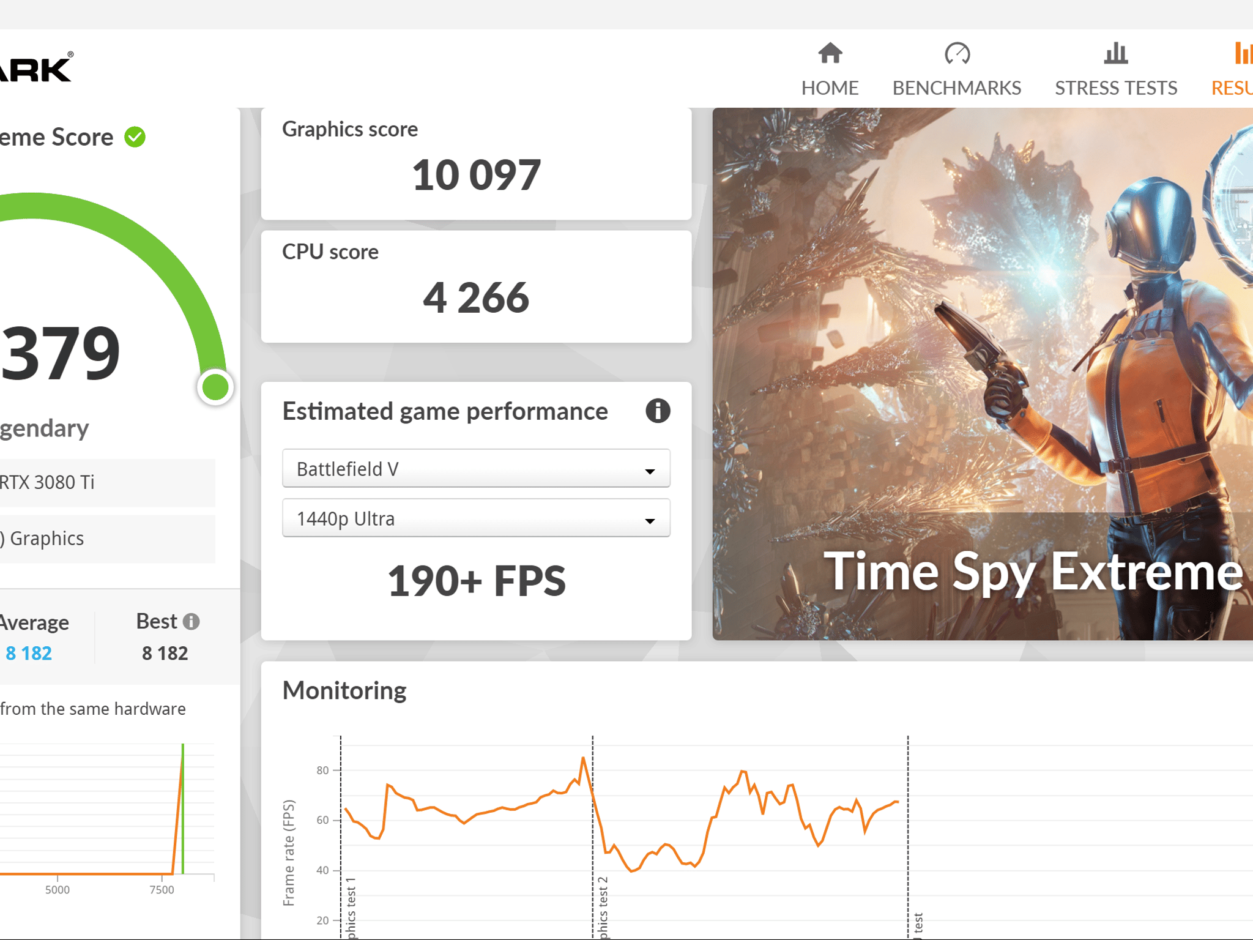The width and height of the screenshot is (1253, 940).
Task: Click the Graphics hardware entry
Action: (x=108, y=539)
